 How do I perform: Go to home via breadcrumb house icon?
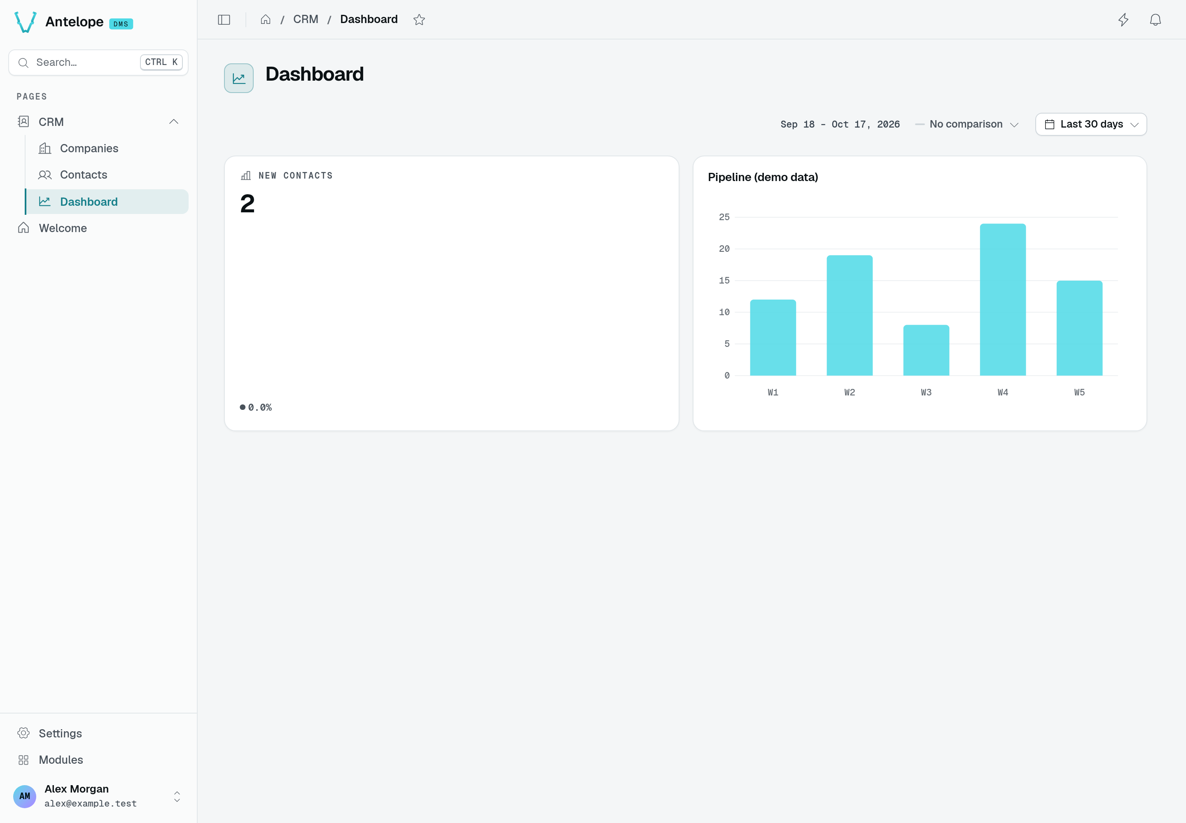(265, 20)
